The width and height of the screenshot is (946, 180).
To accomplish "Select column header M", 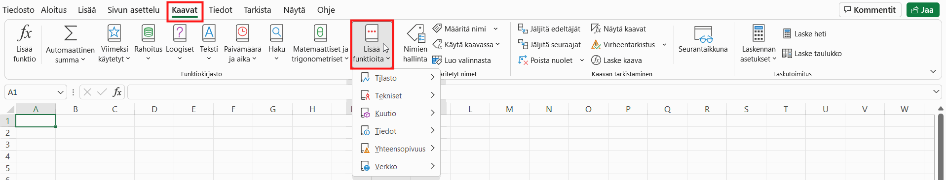I will tap(509, 109).
